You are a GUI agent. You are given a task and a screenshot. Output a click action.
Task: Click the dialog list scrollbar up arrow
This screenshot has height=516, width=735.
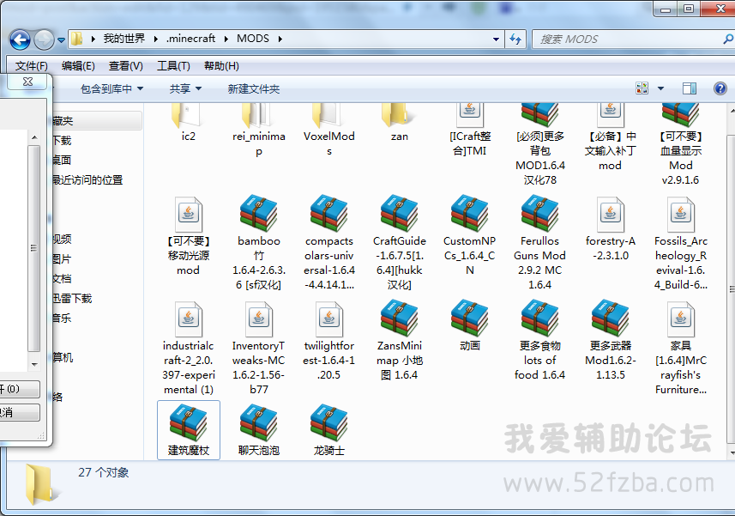pyautogui.click(x=34, y=137)
